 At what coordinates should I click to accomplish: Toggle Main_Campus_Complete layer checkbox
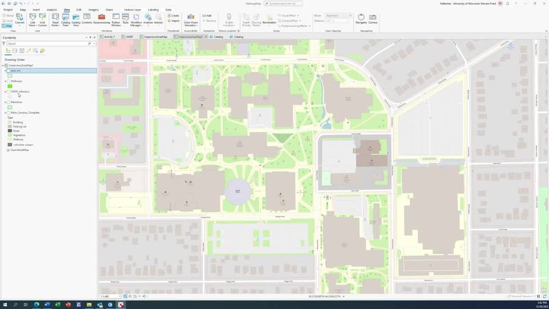[x=9, y=113]
